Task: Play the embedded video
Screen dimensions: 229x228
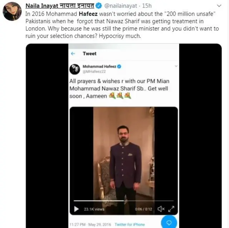Action: [x=76, y=209]
